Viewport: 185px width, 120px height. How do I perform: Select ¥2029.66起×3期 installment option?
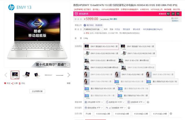(x=103, y=114)
